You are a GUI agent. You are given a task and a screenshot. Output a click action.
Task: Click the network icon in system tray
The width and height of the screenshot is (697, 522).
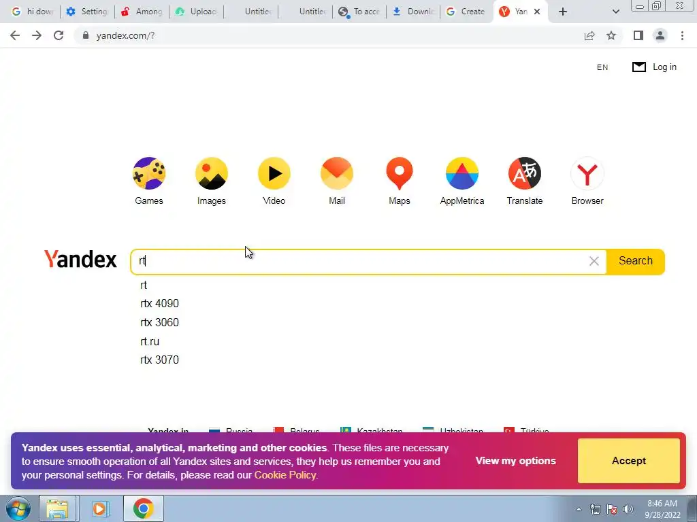pos(595,509)
